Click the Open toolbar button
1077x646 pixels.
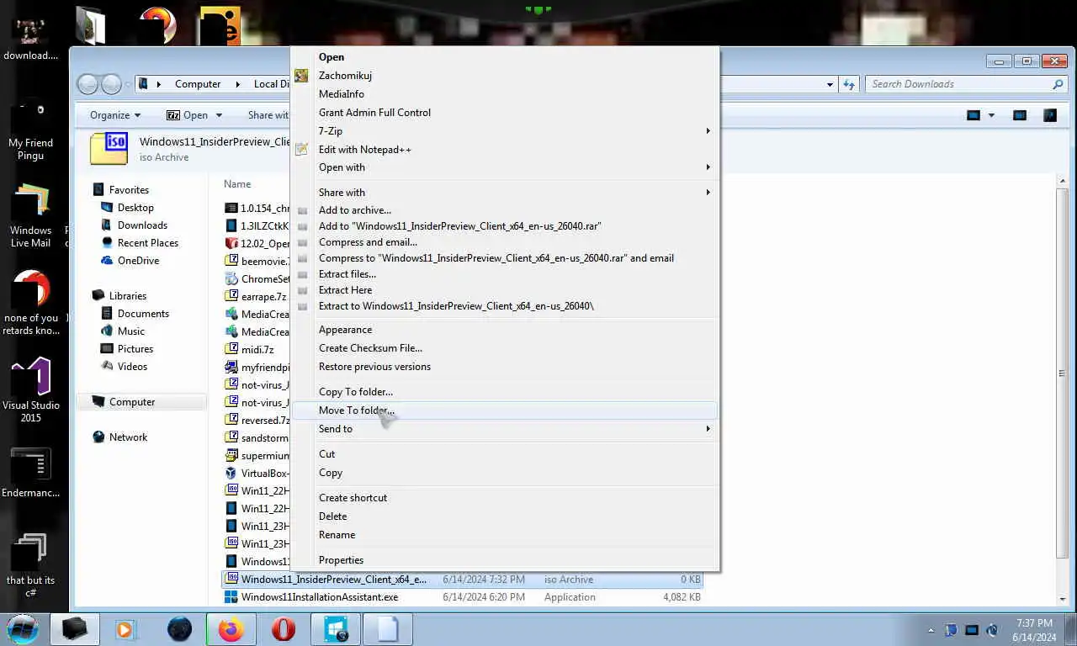click(187, 115)
